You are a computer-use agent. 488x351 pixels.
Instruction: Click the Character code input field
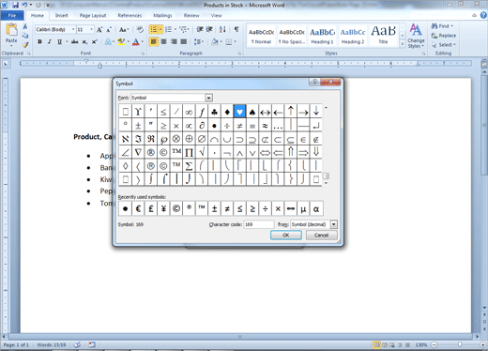259,224
